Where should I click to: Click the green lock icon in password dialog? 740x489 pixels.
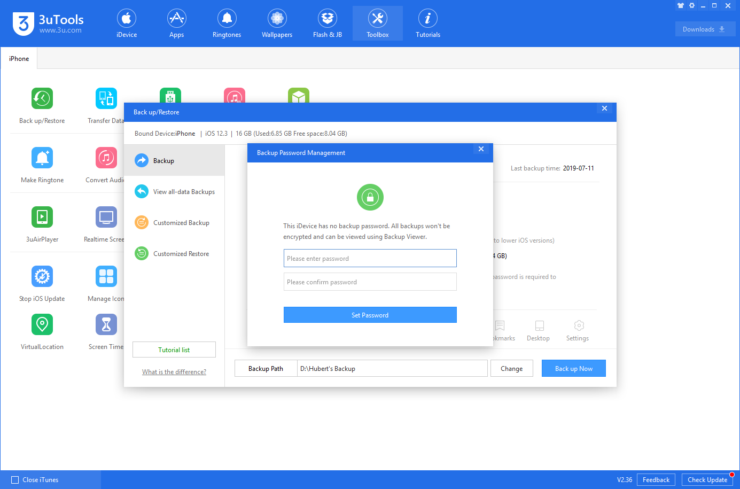370,197
